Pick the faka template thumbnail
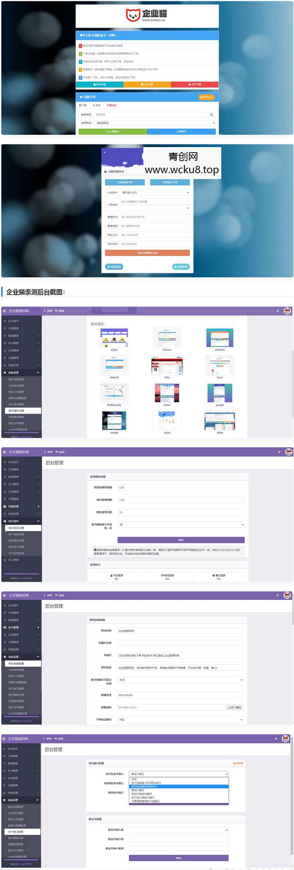This screenshot has height=870, width=294. (x=167, y=366)
